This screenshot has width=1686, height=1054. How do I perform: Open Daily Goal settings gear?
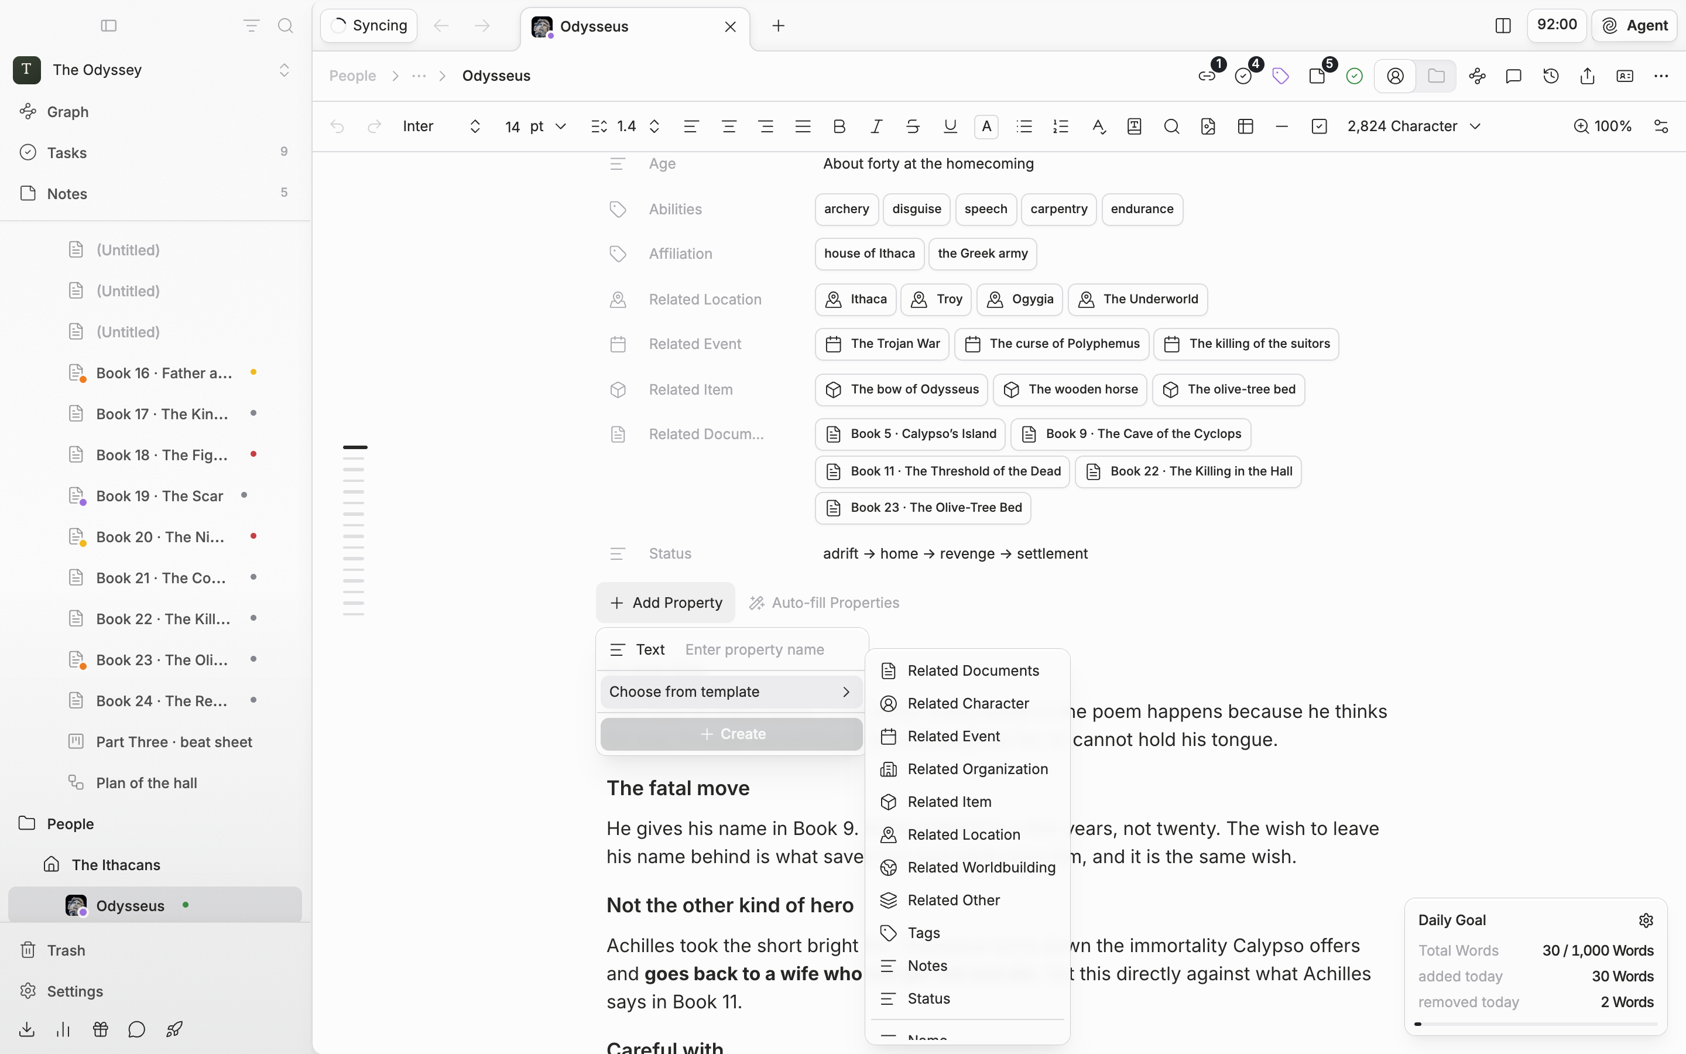click(1646, 920)
